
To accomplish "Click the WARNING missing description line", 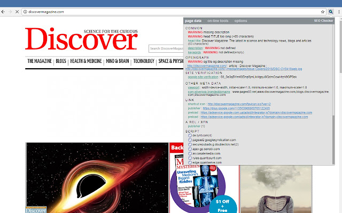I will click(x=208, y=32).
